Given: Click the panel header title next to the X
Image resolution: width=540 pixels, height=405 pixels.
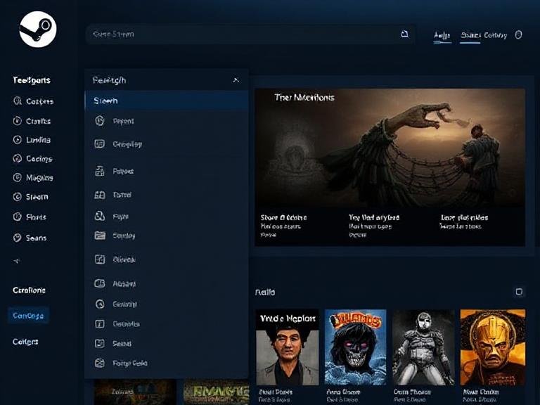Looking at the screenshot, I should [109, 80].
